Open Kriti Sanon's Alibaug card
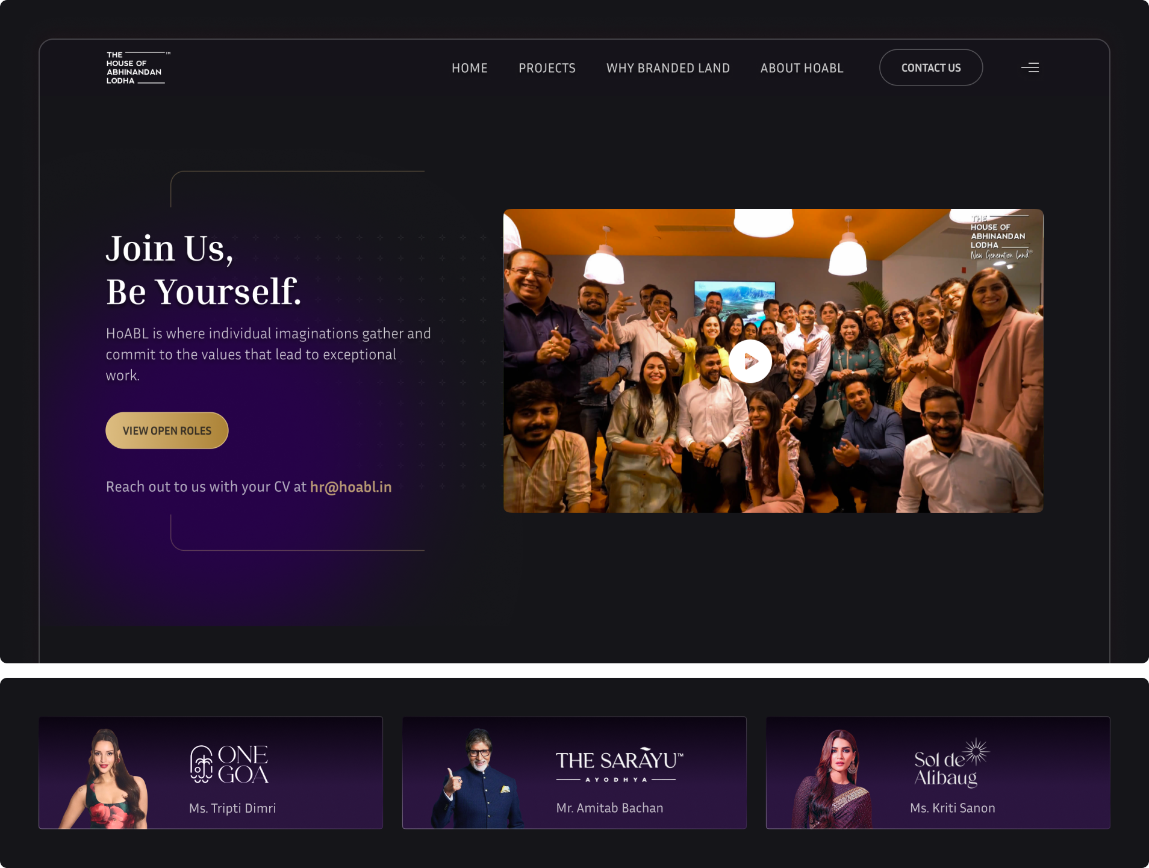This screenshot has width=1149, height=868. click(x=938, y=772)
